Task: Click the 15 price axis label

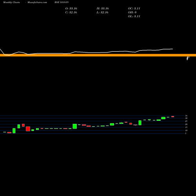Action: click(186, 127)
